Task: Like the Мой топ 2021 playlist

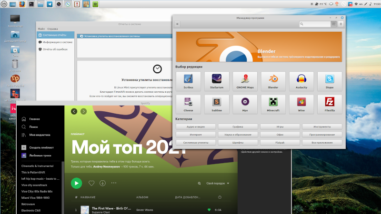Action: point(91,183)
